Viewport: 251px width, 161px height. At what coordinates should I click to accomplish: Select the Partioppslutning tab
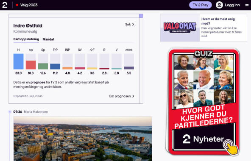click(x=26, y=39)
